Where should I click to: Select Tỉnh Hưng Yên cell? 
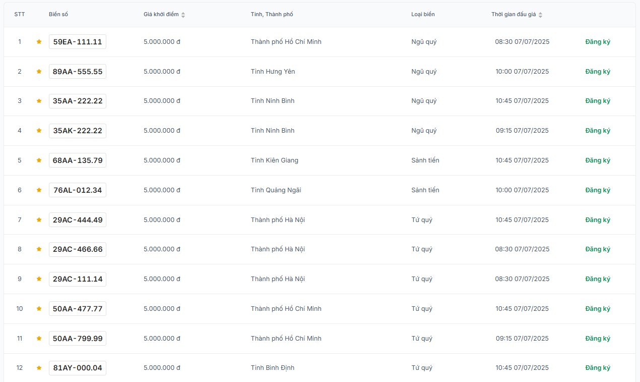(273, 72)
